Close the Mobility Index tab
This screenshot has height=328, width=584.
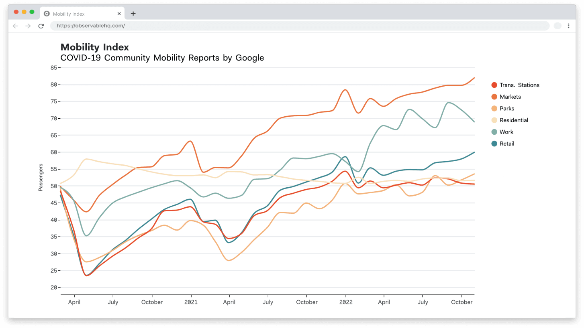point(119,14)
